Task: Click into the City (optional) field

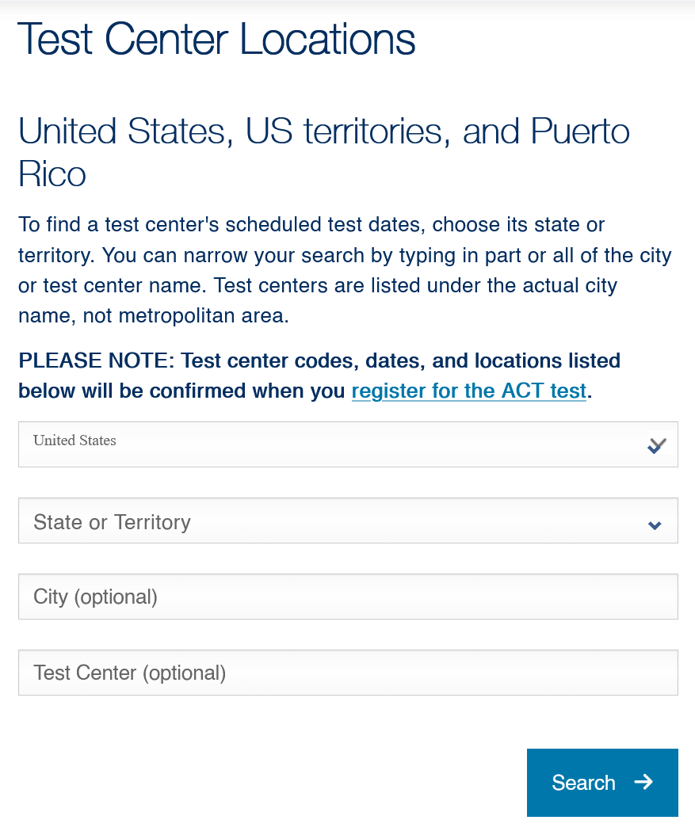Action: click(x=349, y=597)
